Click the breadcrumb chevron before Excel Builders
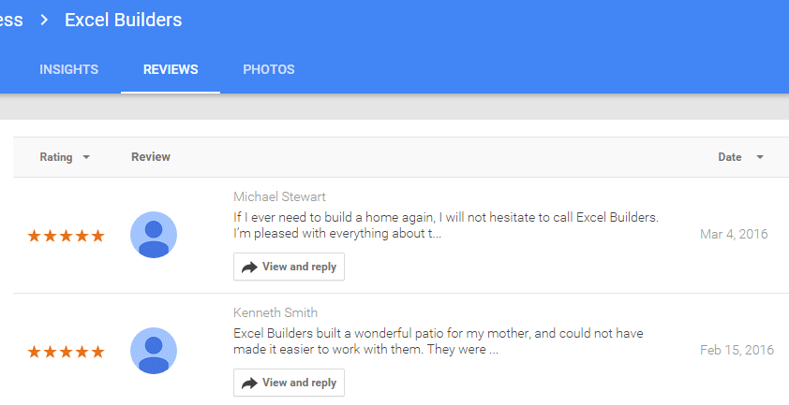Image resolution: width=789 pixels, height=405 pixels. [44, 20]
